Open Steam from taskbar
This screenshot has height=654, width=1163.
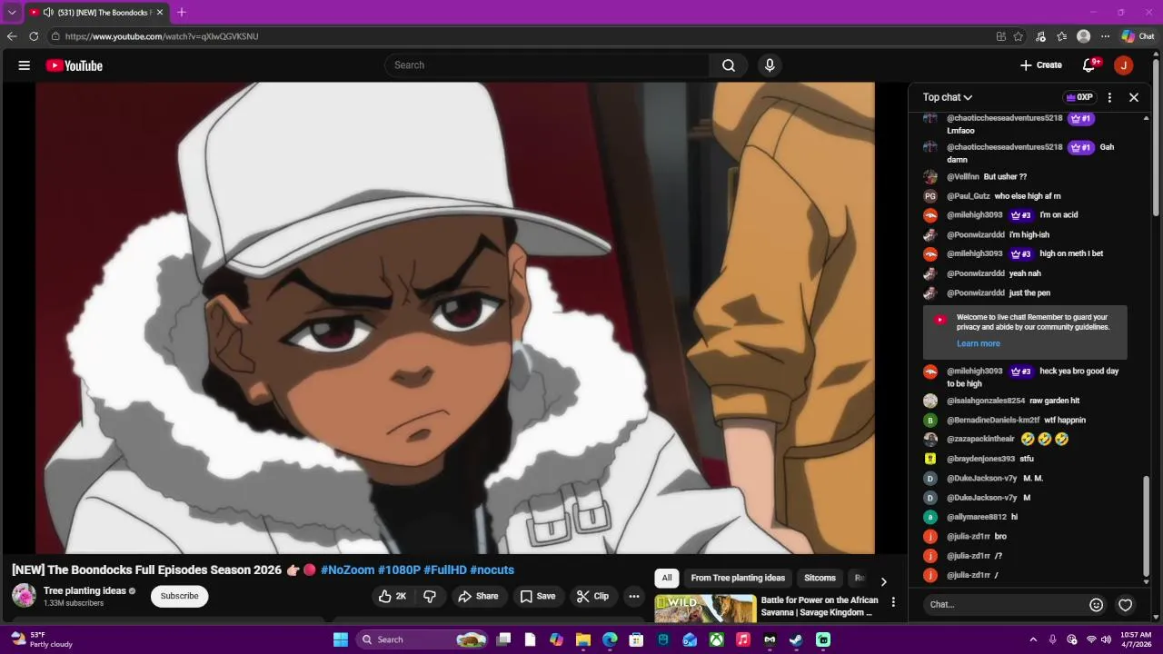(796, 639)
